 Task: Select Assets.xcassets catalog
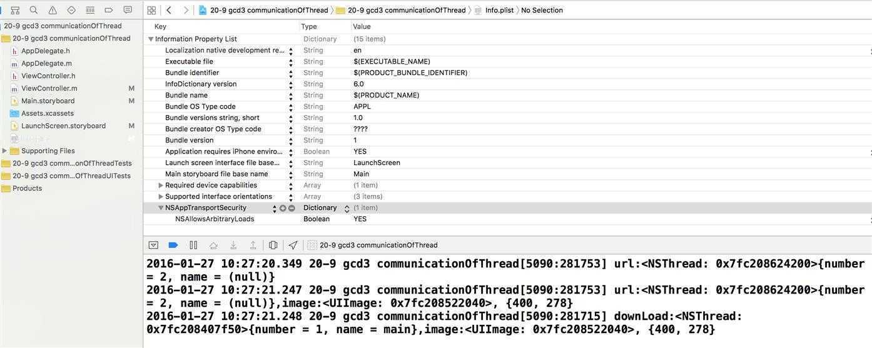(x=48, y=113)
